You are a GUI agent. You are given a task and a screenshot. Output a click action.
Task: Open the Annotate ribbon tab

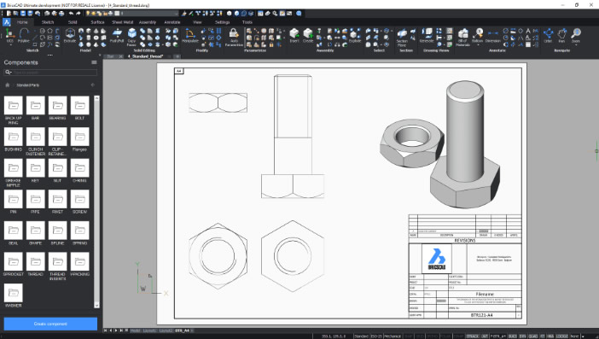coord(172,22)
